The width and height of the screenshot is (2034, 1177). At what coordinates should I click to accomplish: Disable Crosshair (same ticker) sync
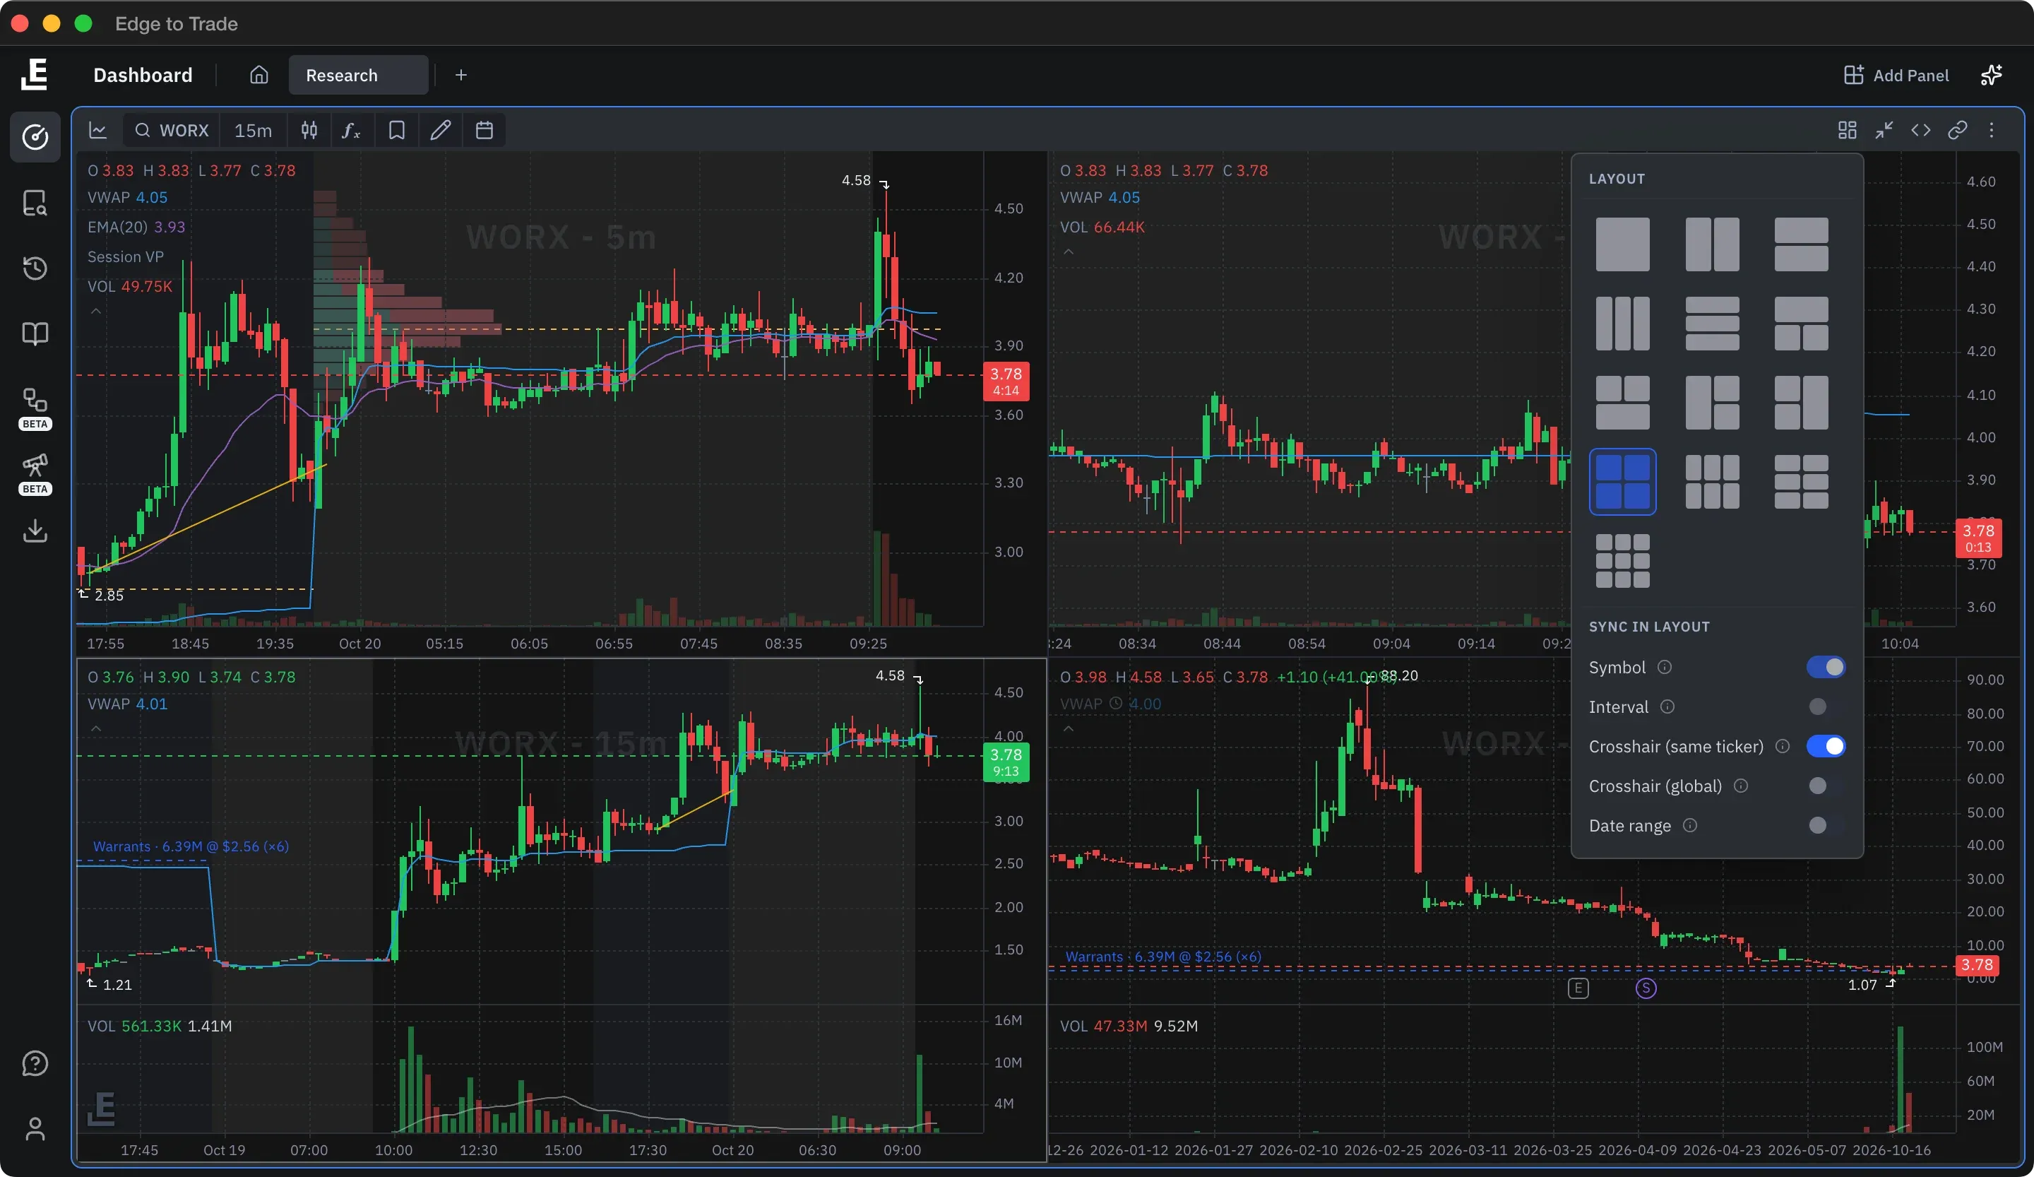(x=1826, y=746)
